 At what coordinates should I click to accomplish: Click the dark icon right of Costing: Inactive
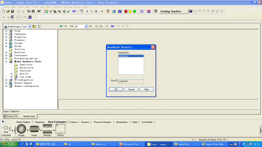pyautogui.click(x=191, y=11)
